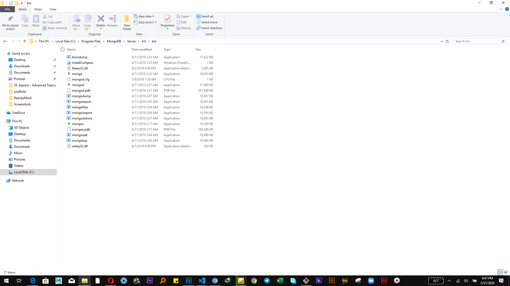
Task: Open the New item dropdown
Action: [144, 16]
